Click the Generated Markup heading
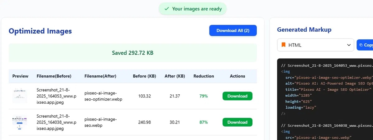The height and width of the screenshot is (140, 373). (x=304, y=30)
